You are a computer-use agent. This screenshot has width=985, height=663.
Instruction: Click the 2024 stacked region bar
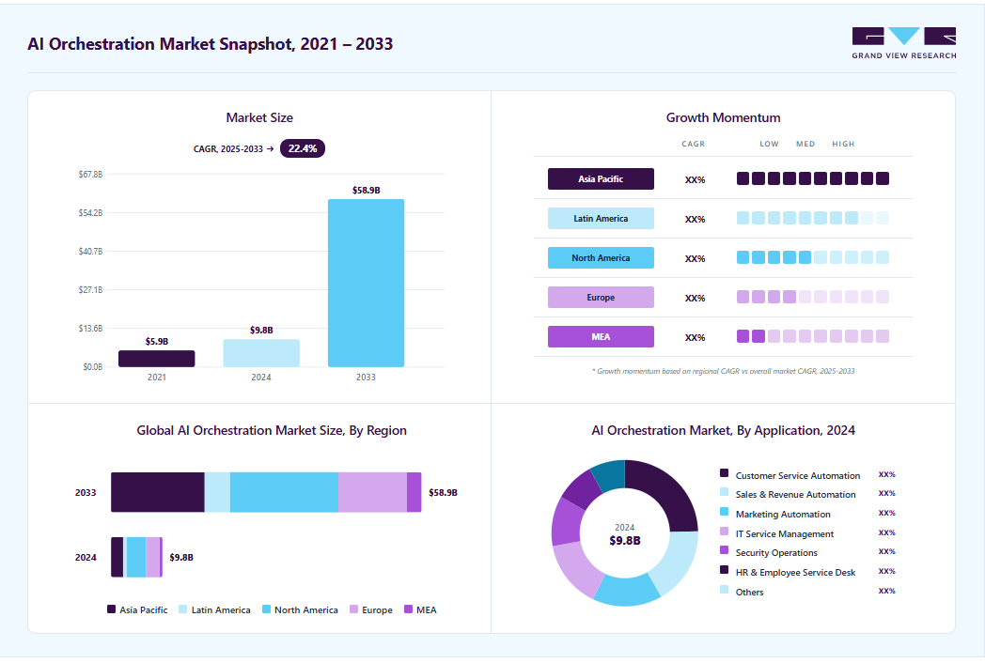[136, 557]
